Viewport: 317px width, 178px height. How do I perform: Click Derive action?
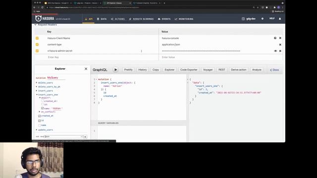(239, 70)
